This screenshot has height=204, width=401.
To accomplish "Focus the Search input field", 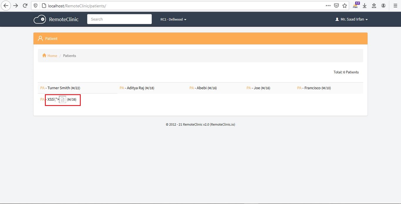I will [x=119, y=19].
